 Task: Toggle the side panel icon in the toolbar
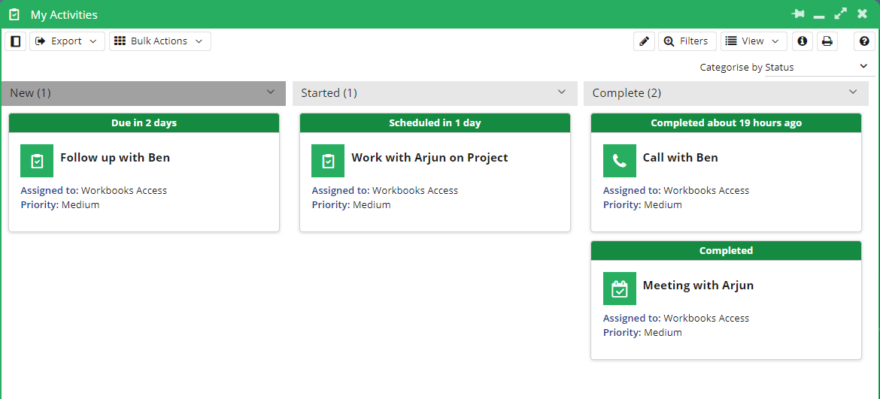coord(15,41)
